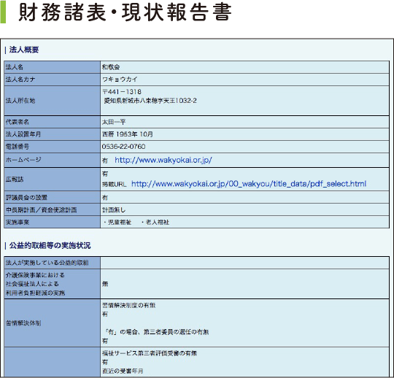Select the ・児童福祉 entry
The image size is (394, 378).
click(x=117, y=222)
